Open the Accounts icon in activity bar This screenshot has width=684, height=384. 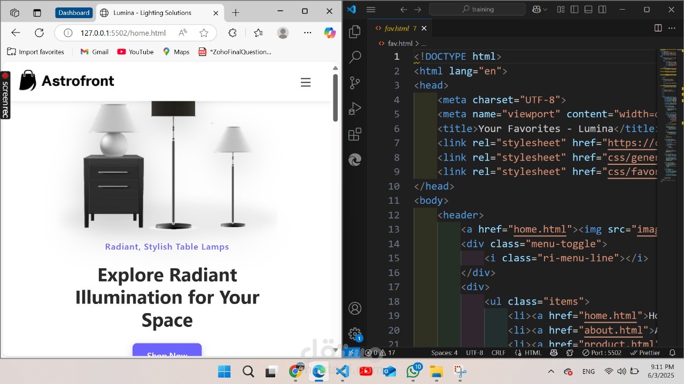tap(355, 308)
